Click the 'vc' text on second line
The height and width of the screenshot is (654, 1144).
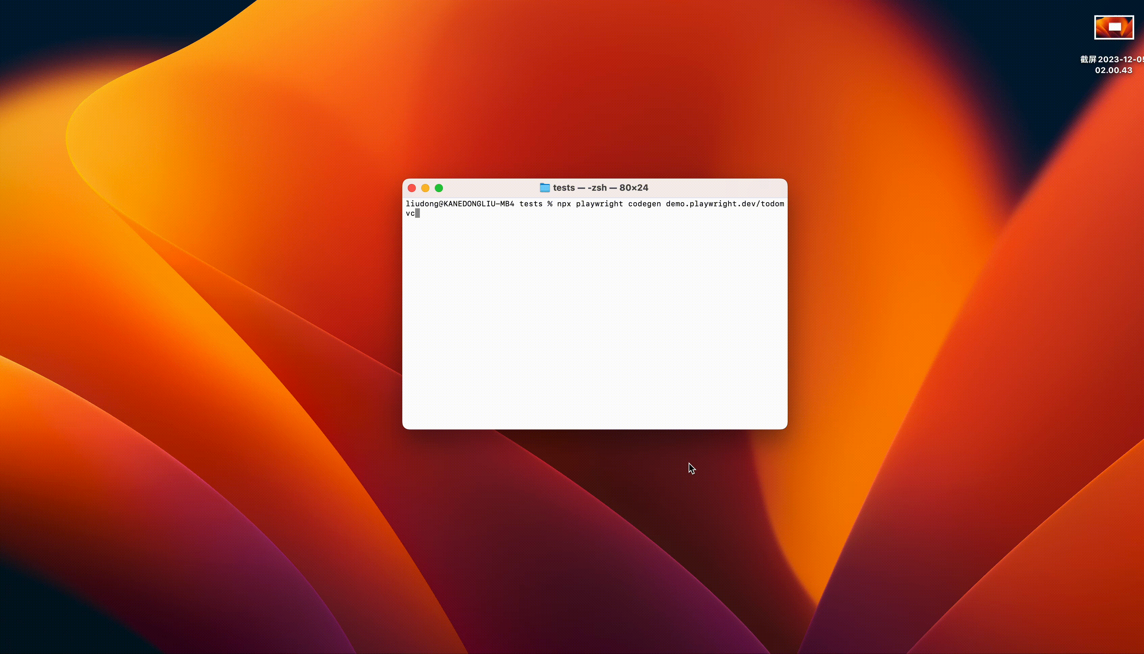coord(410,213)
